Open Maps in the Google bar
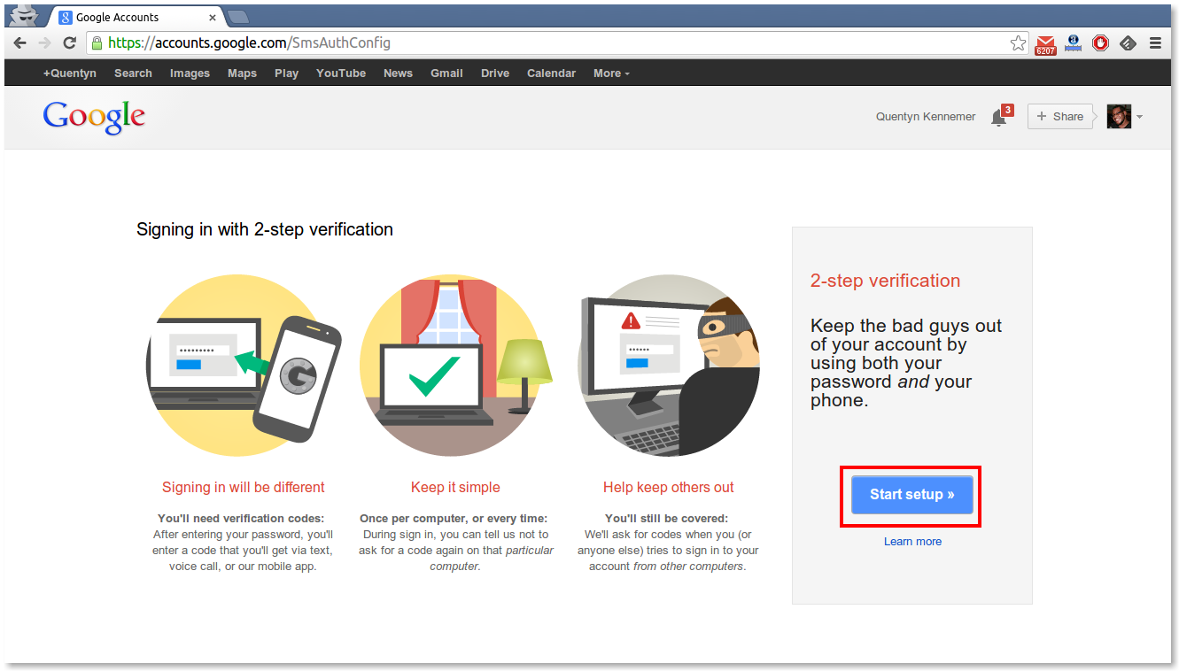 242,73
